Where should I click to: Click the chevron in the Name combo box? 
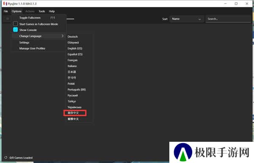click(199, 19)
